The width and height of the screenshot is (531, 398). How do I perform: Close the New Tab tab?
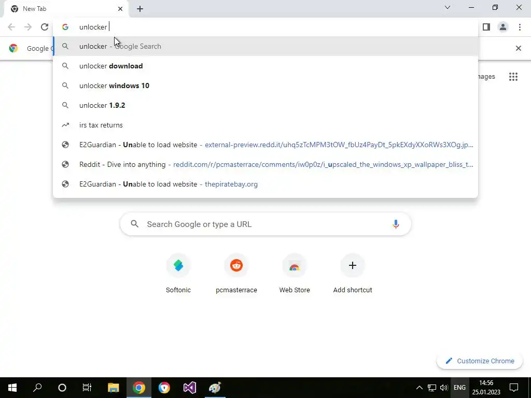120,9
